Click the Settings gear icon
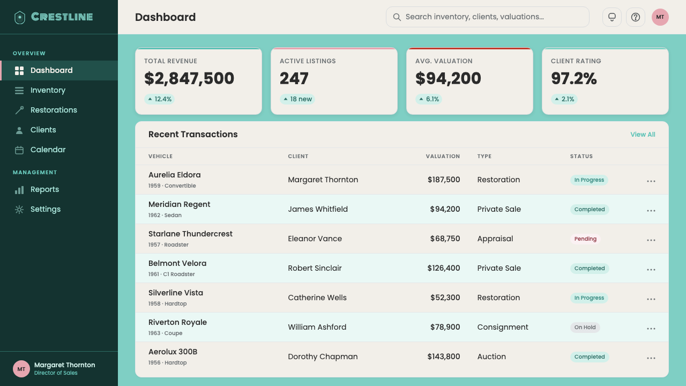 click(x=19, y=209)
